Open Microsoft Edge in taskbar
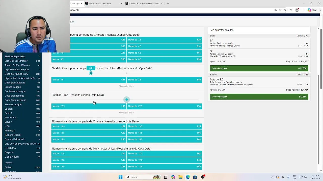This screenshot has width=323, height=181. [188, 177]
